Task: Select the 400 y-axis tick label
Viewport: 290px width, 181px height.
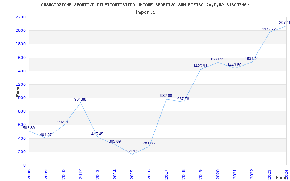Action: click(x=22, y=138)
